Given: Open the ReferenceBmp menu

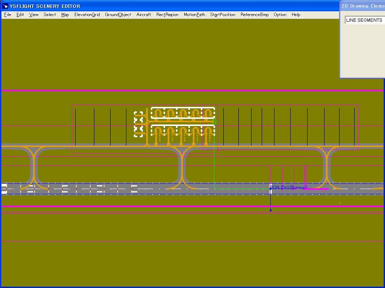Looking at the screenshot, I should tap(255, 15).
